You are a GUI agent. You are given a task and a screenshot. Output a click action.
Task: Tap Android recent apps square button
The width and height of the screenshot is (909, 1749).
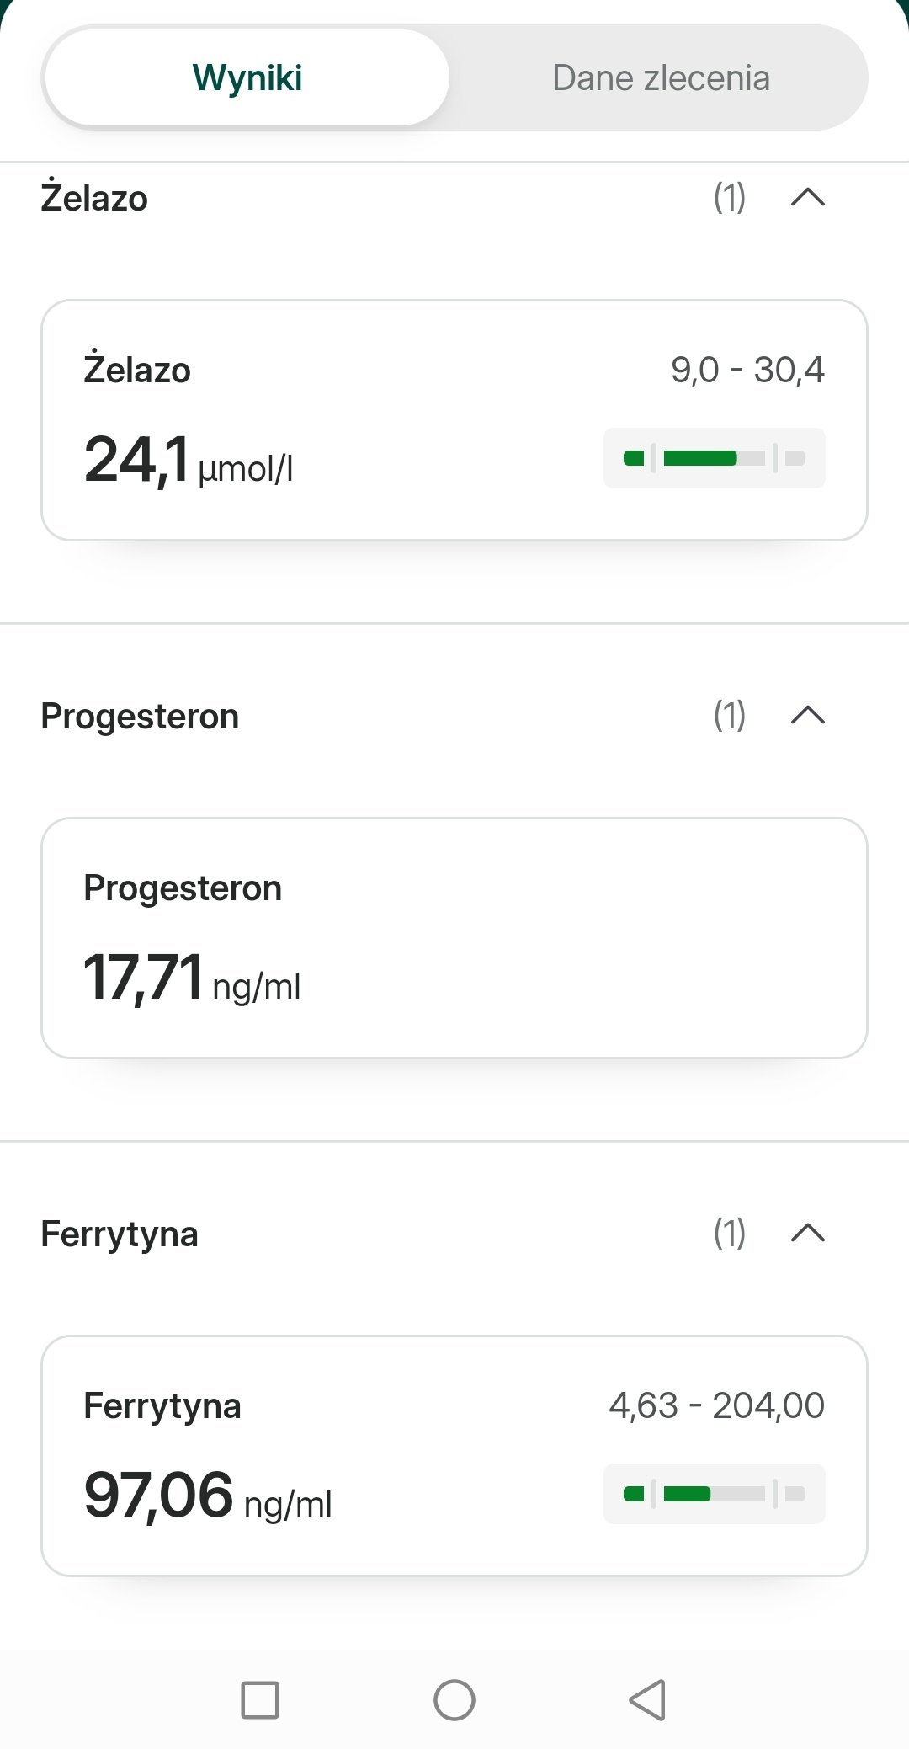point(260,1699)
